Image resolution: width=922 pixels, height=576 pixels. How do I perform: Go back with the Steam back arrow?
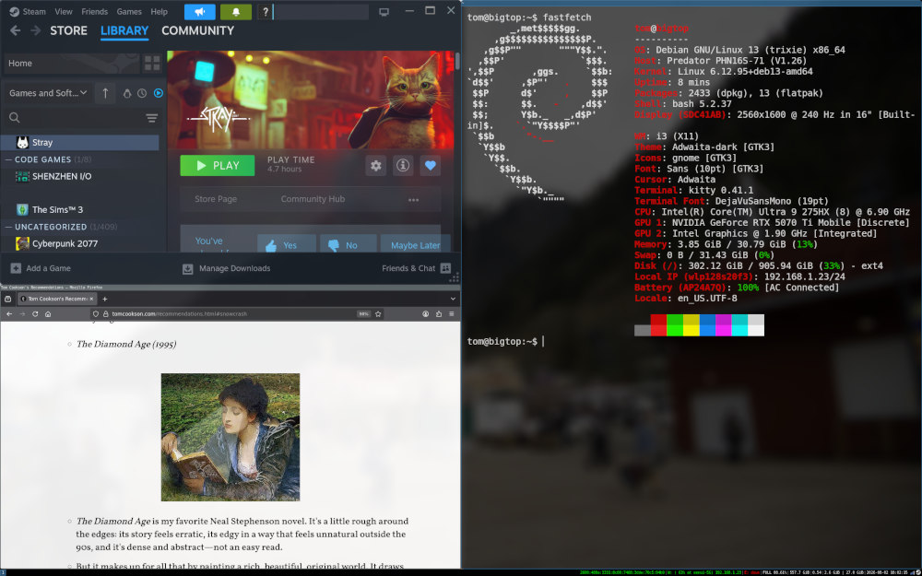click(x=16, y=30)
